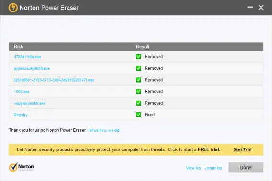Click the 'Norton Power Eraser' title text
The height and width of the screenshot is (181, 272).
coord(49,8)
